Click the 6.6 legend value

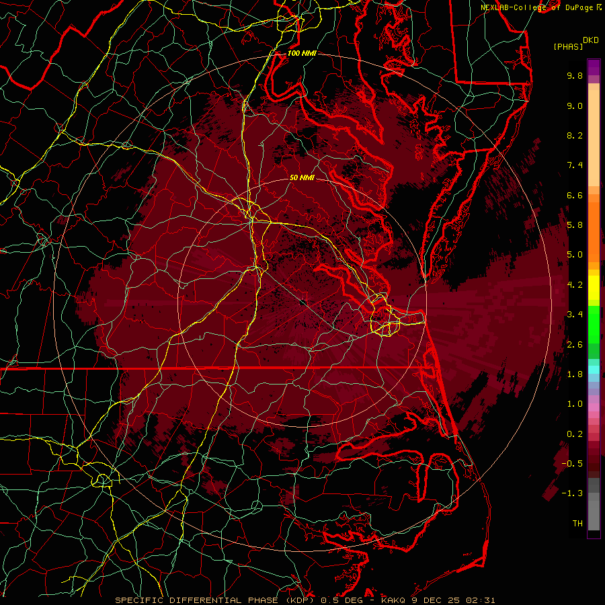click(575, 195)
